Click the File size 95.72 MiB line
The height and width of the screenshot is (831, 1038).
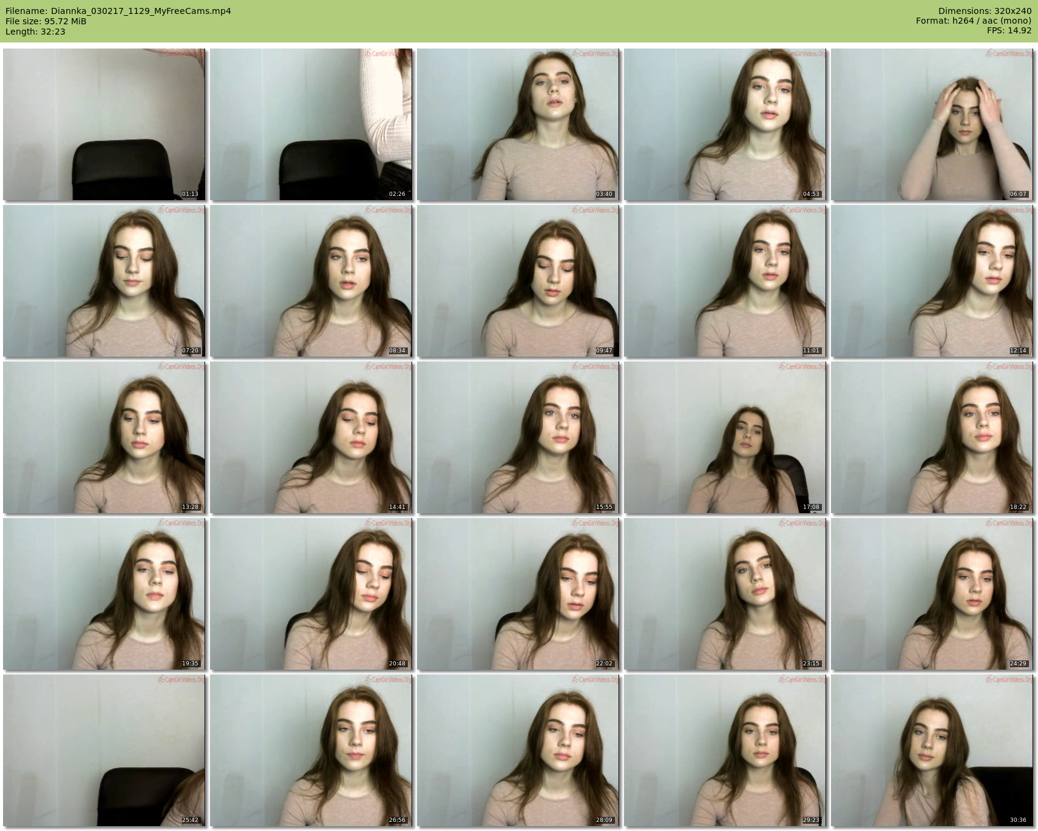(x=46, y=21)
